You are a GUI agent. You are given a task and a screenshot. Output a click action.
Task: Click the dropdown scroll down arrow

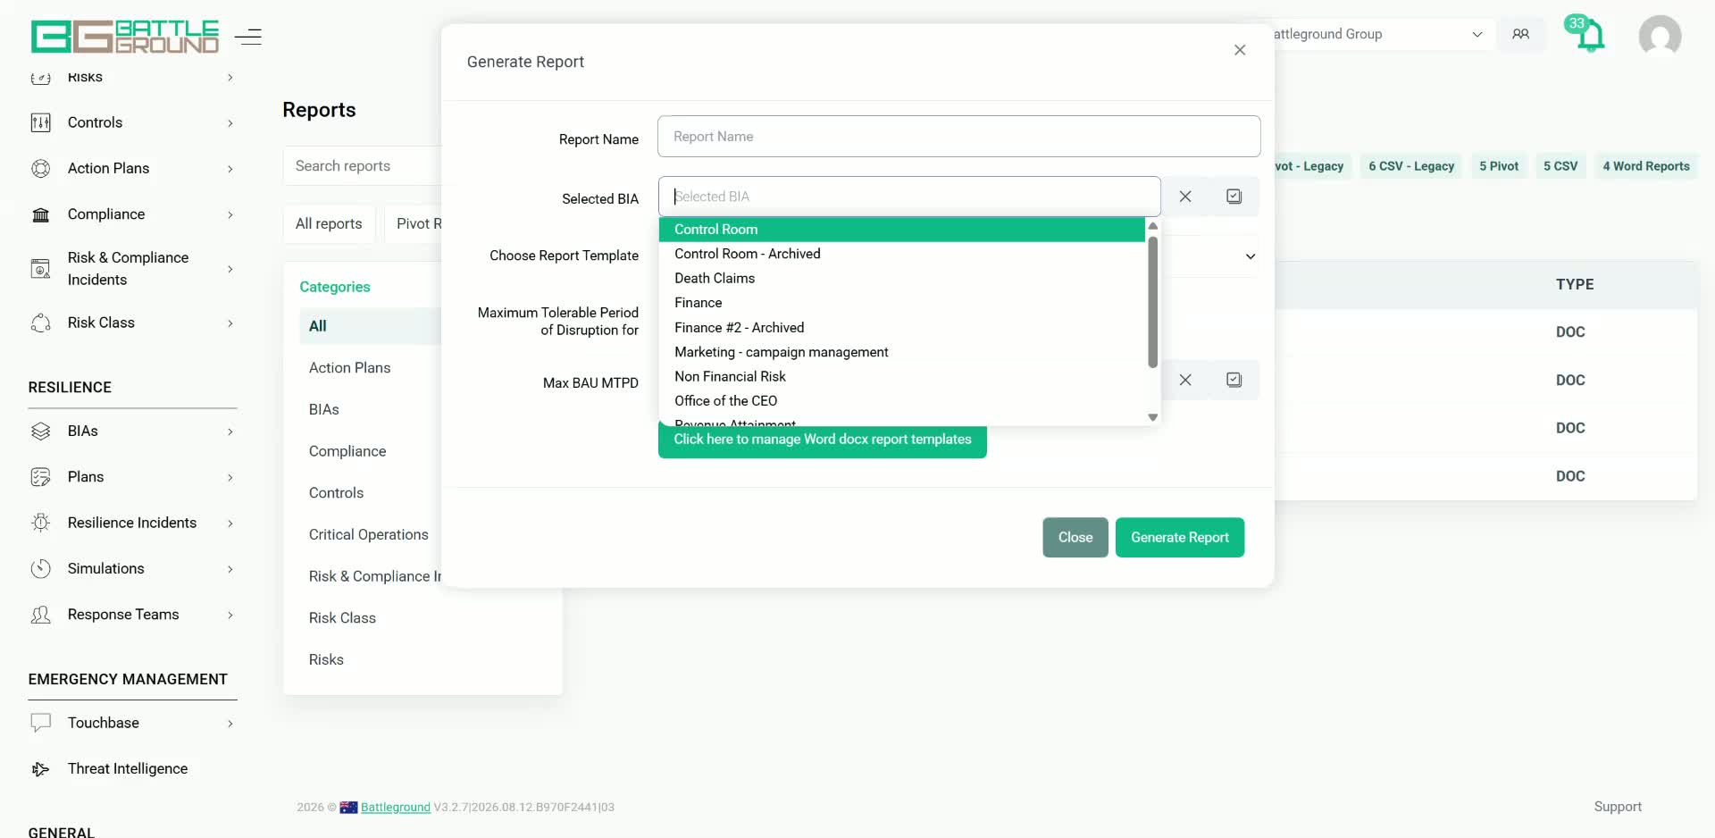click(x=1152, y=417)
